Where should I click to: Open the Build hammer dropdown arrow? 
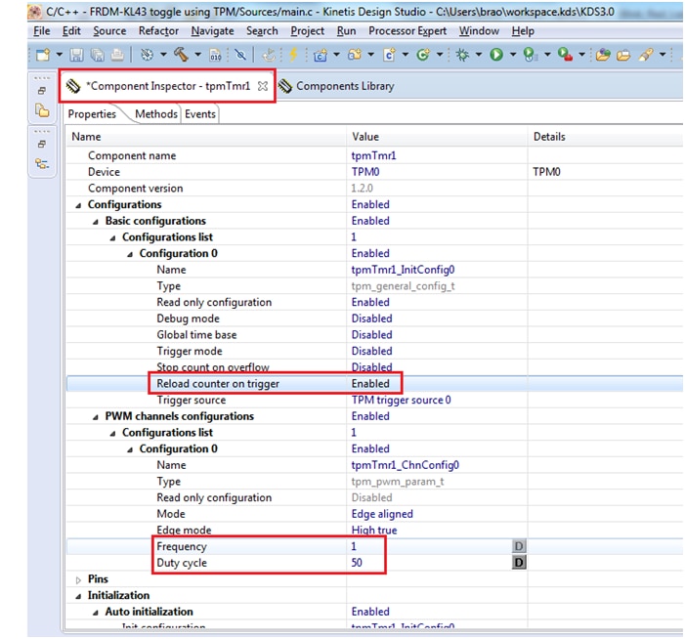[x=198, y=55]
